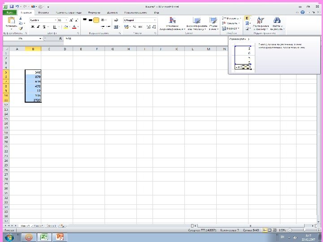This screenshot has height=242, width=323.
Task: Click the wrap text icon
Action: click(116, 20)
